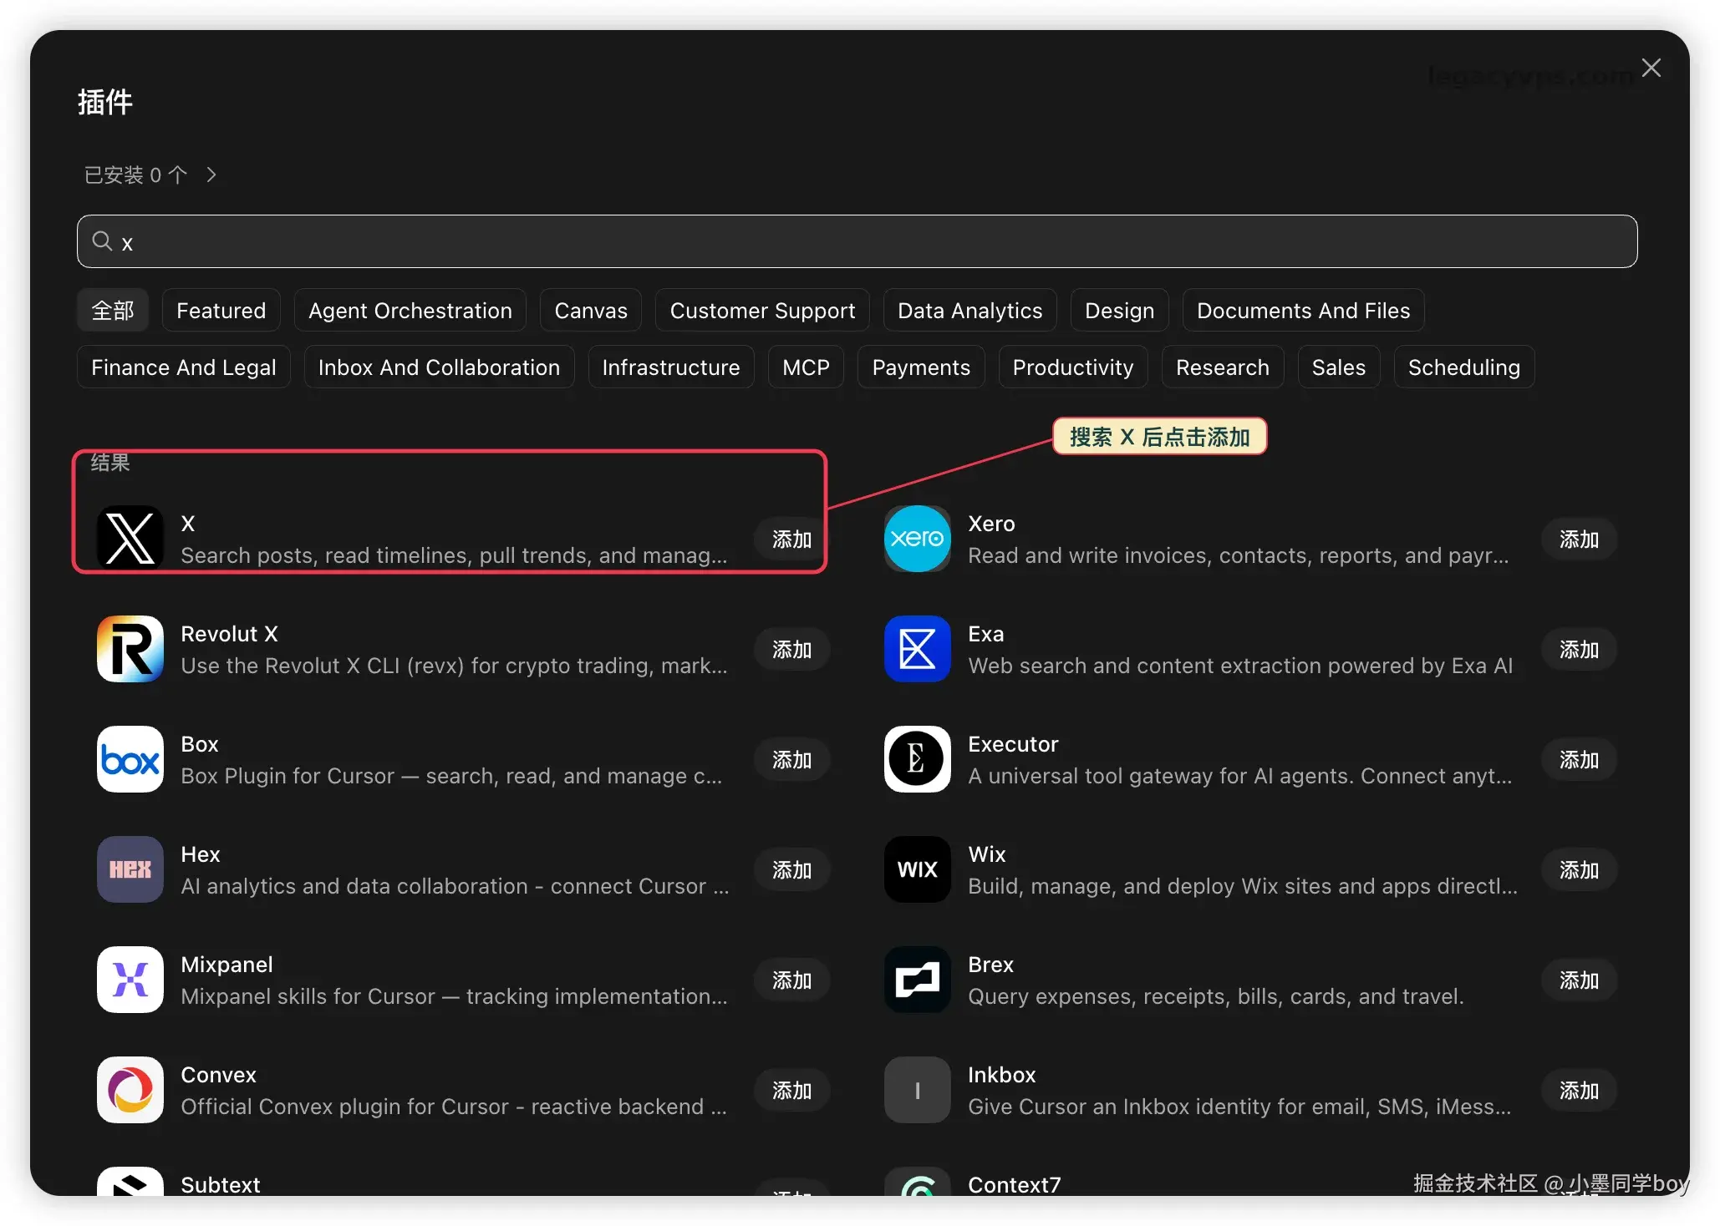1720x1226 pixels.
Task: Click the X plugin logo icon
Action: 130,539
